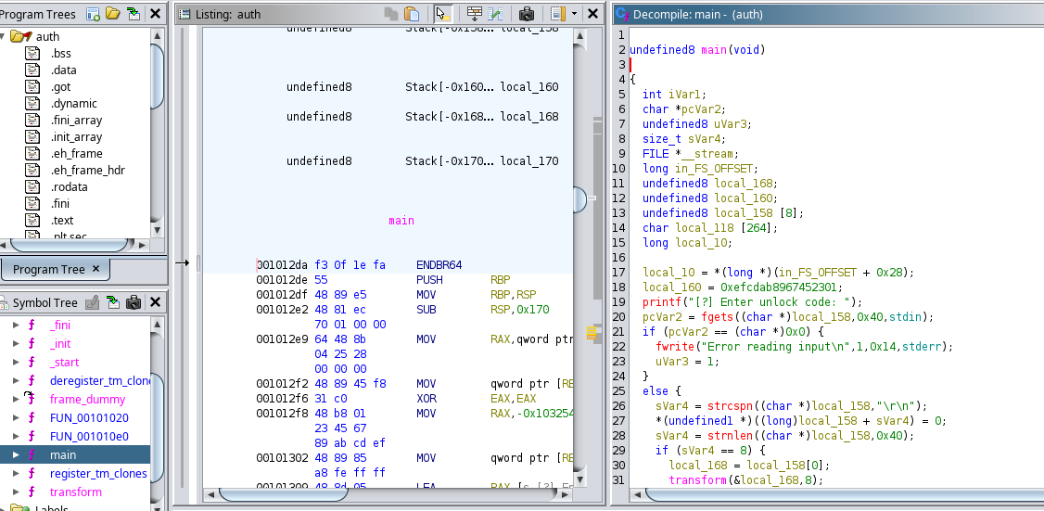Screen dimensions: 1044x511
Task: Open the diff view icon in Listing
Action: coord(495,13)
